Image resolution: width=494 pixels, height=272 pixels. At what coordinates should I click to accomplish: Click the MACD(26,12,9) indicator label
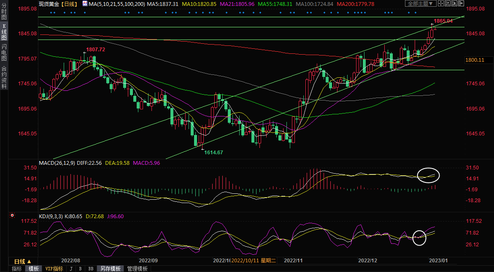coord(57,163)
